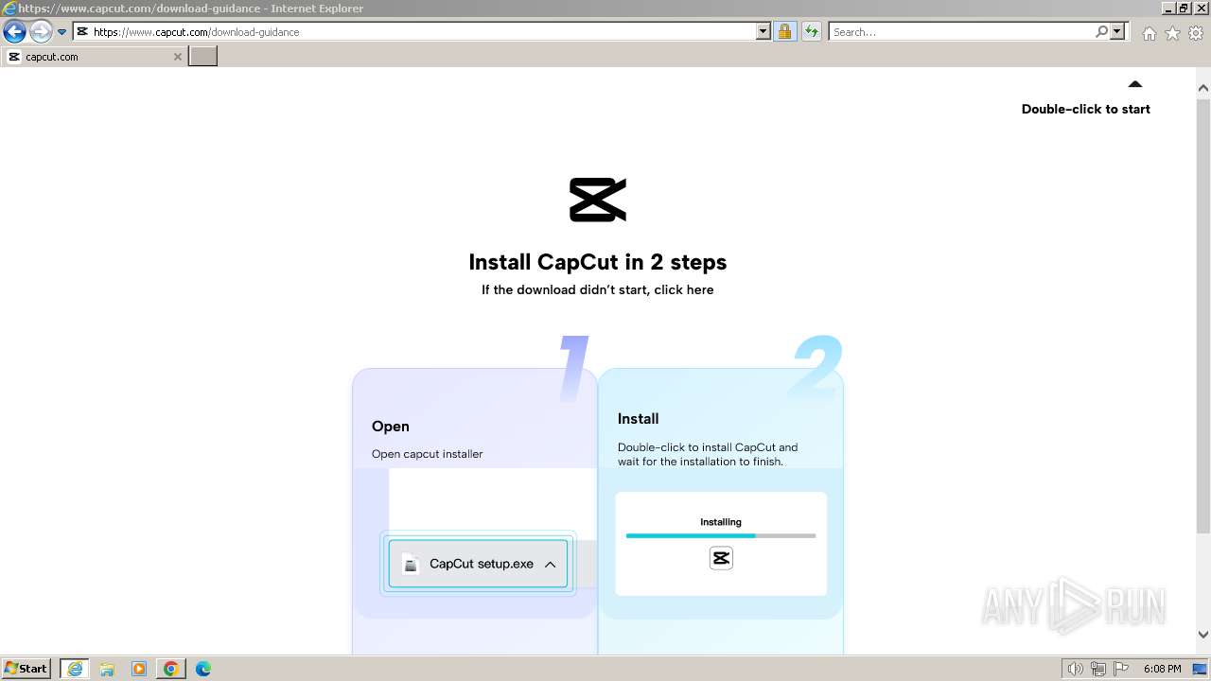Click the CapCut setup.exe download chip
Viewport: 1211px width, 681px height.
tap(478, 564)
